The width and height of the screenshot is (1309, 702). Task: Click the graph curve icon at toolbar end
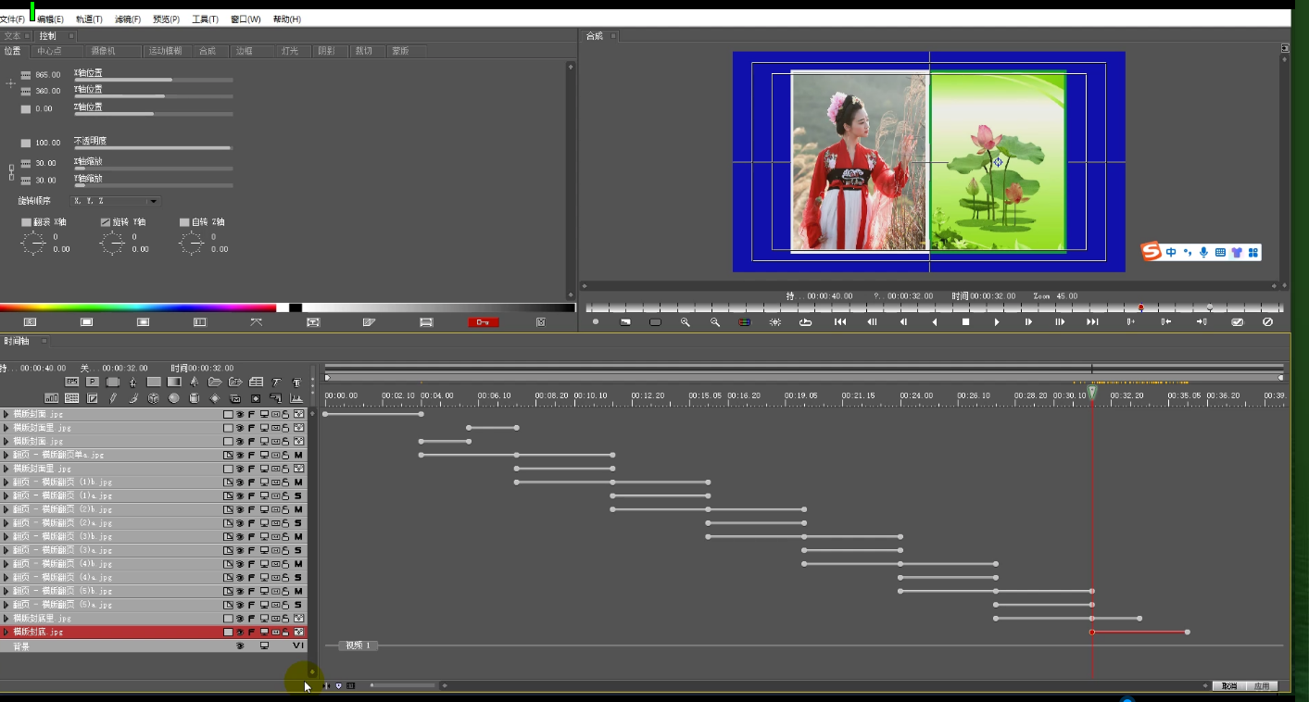[296, 398]
